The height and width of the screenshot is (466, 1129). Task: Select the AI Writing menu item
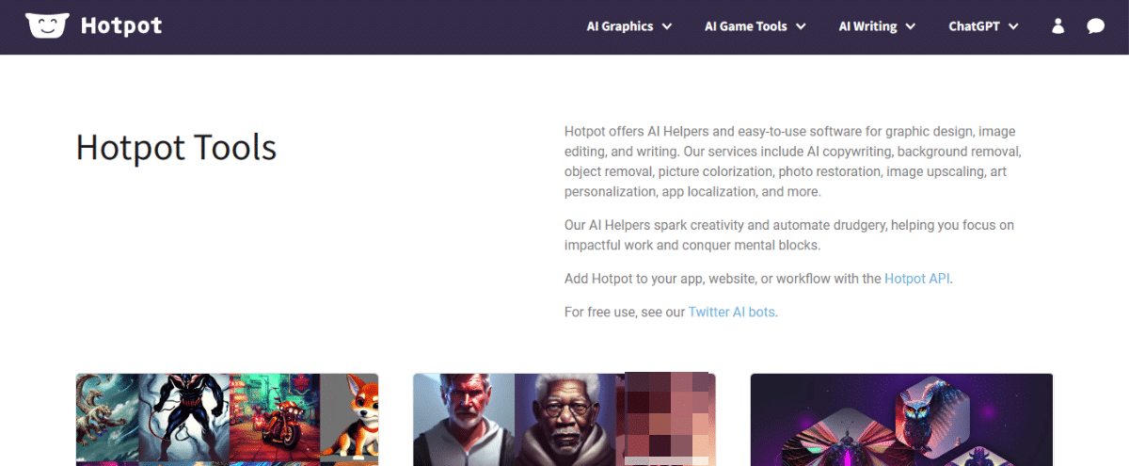[x=867, y=26]
